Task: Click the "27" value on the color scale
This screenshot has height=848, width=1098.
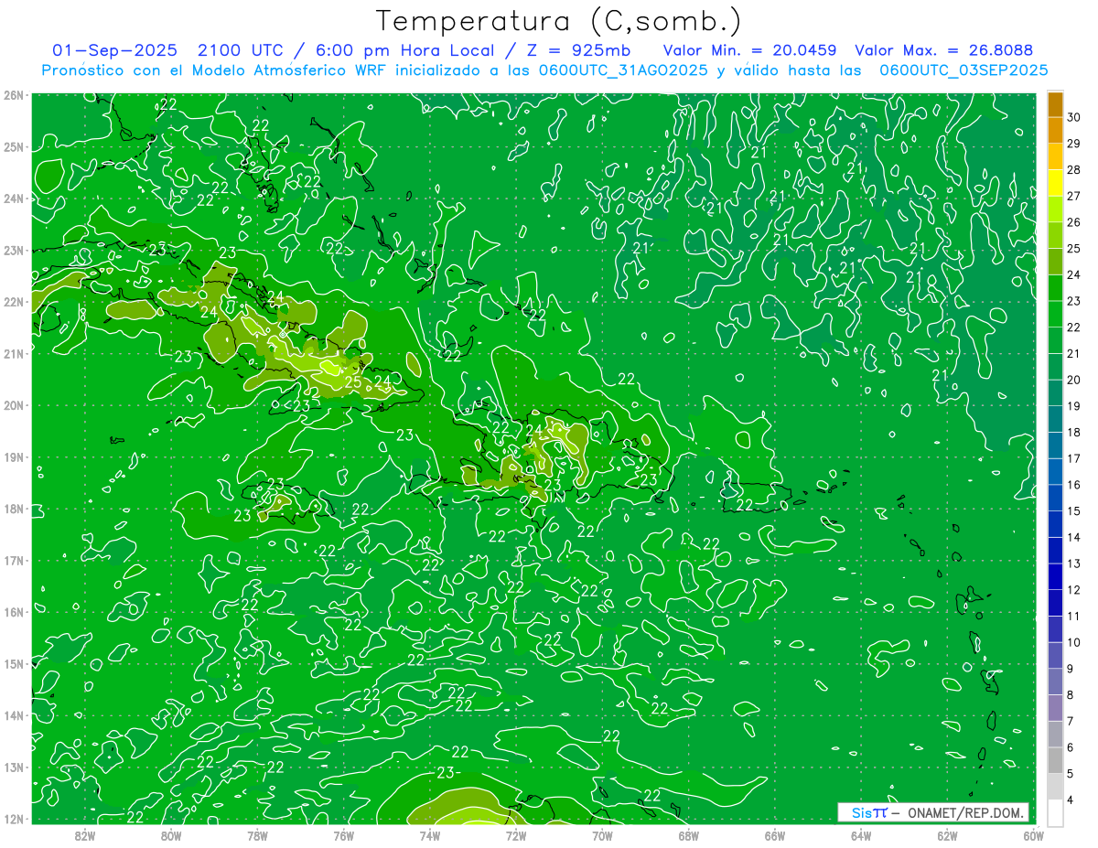Action: click(1074, 196)
